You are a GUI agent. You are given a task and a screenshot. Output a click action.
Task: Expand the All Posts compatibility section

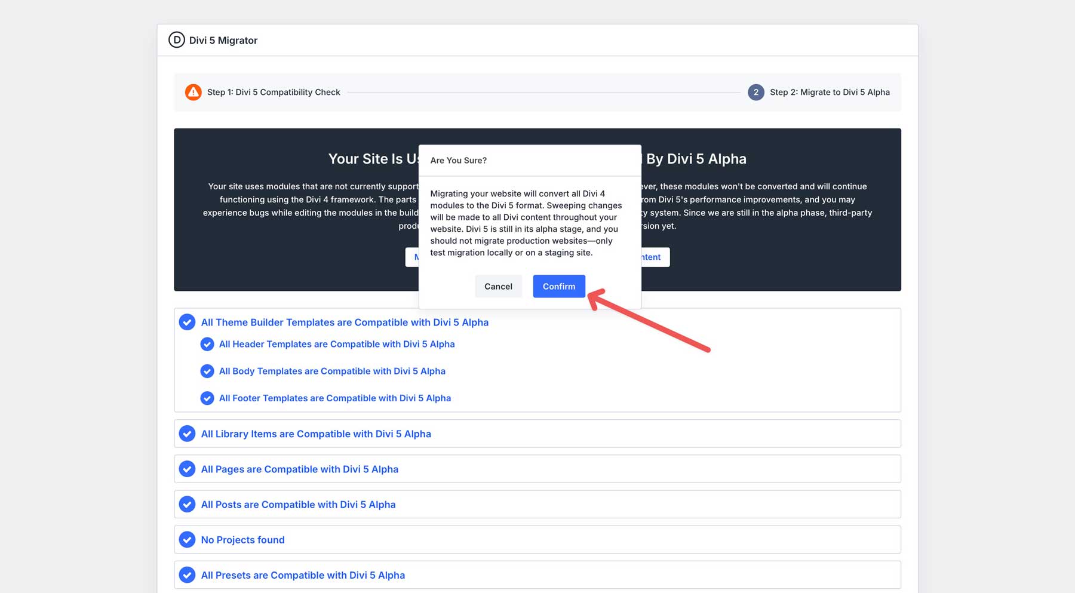[298, 504]
